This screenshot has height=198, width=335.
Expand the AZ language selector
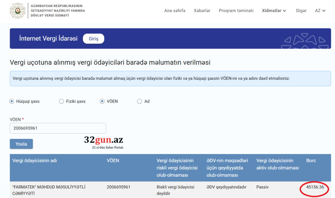click(x=320, y=10)
